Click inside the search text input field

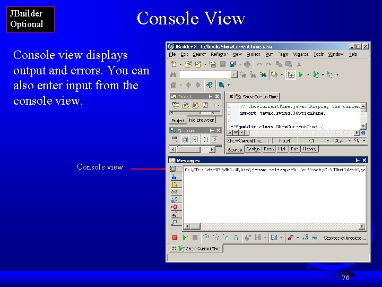tap(205, 75)
